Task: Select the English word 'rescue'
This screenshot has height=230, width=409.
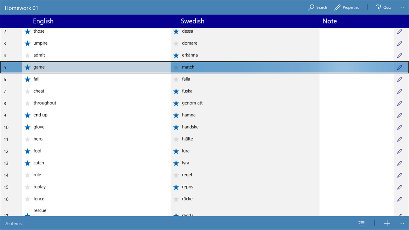Action: [x=40, y=210]
